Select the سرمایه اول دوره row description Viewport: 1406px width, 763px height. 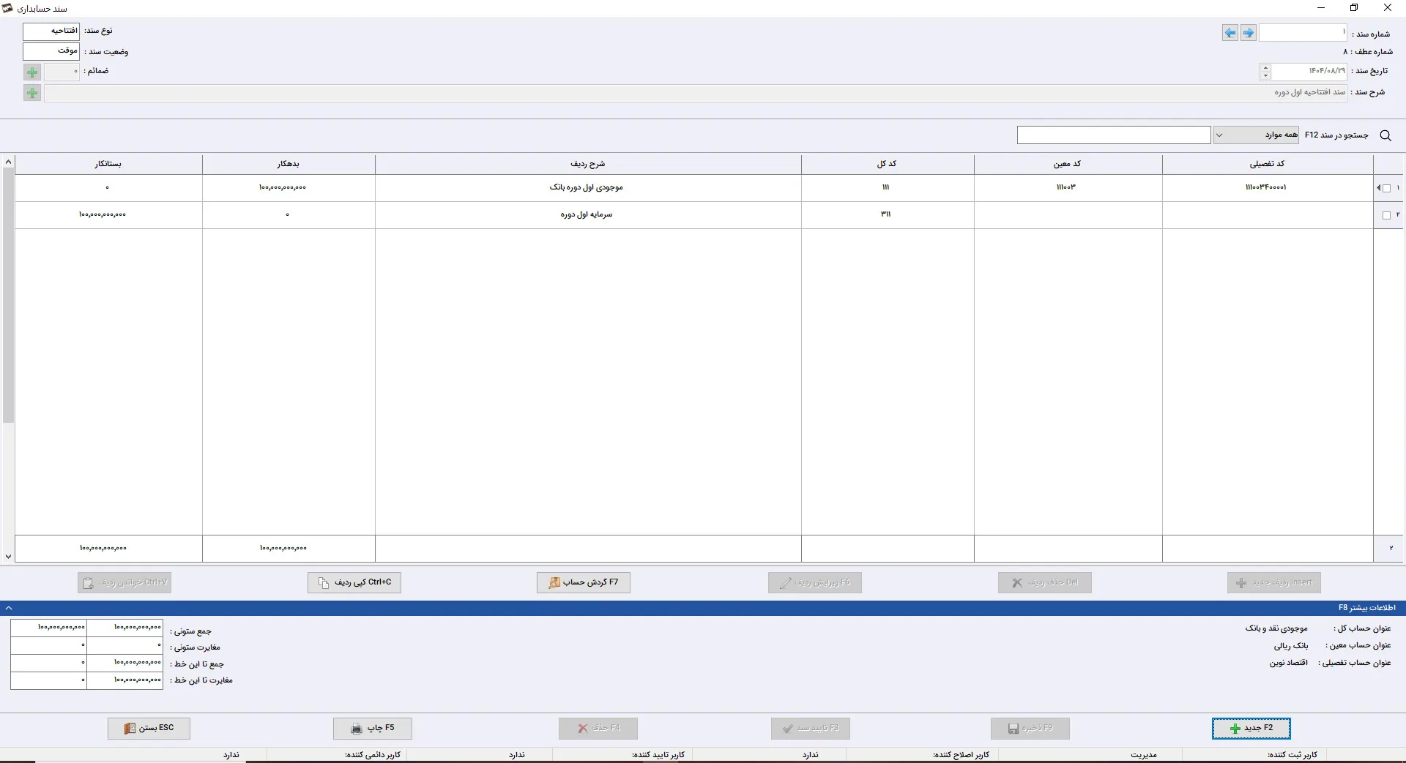pos(587,215)
